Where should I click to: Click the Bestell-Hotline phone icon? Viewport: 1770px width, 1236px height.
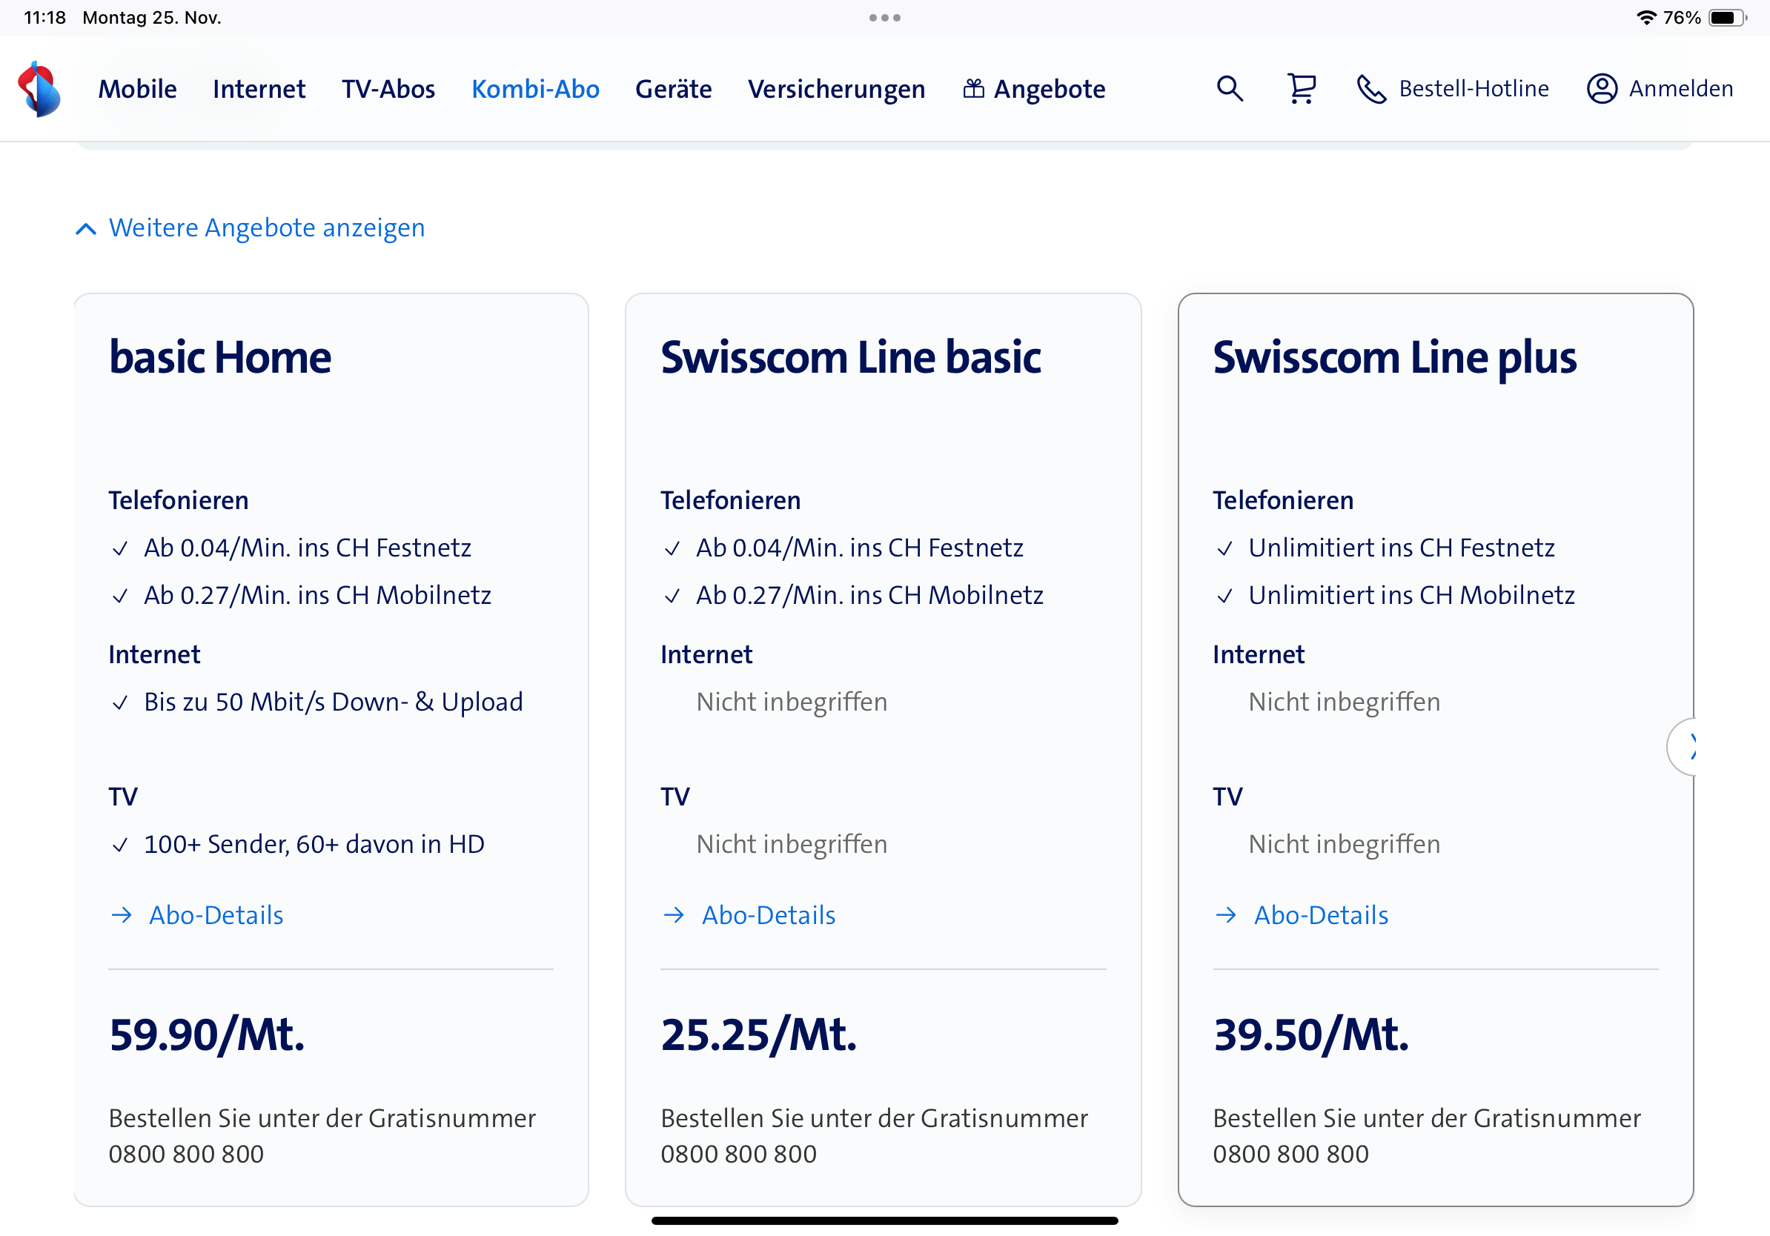[1371, 90]
